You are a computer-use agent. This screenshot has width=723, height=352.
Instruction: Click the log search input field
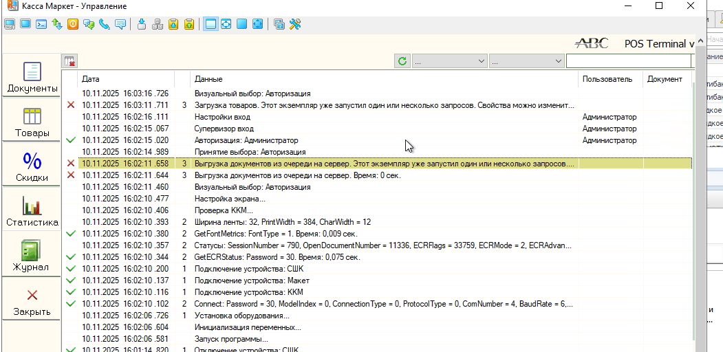click(x=629, y=60)
